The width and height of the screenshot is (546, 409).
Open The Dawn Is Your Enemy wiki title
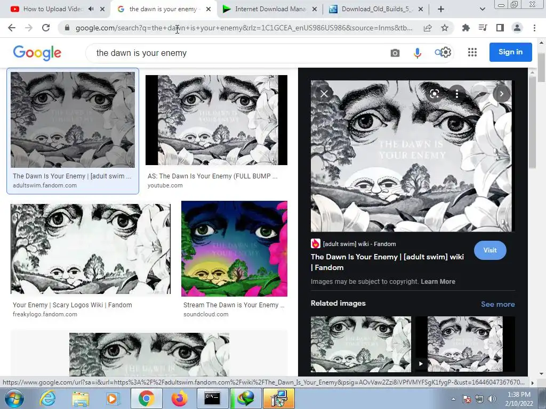click(387, 262)
